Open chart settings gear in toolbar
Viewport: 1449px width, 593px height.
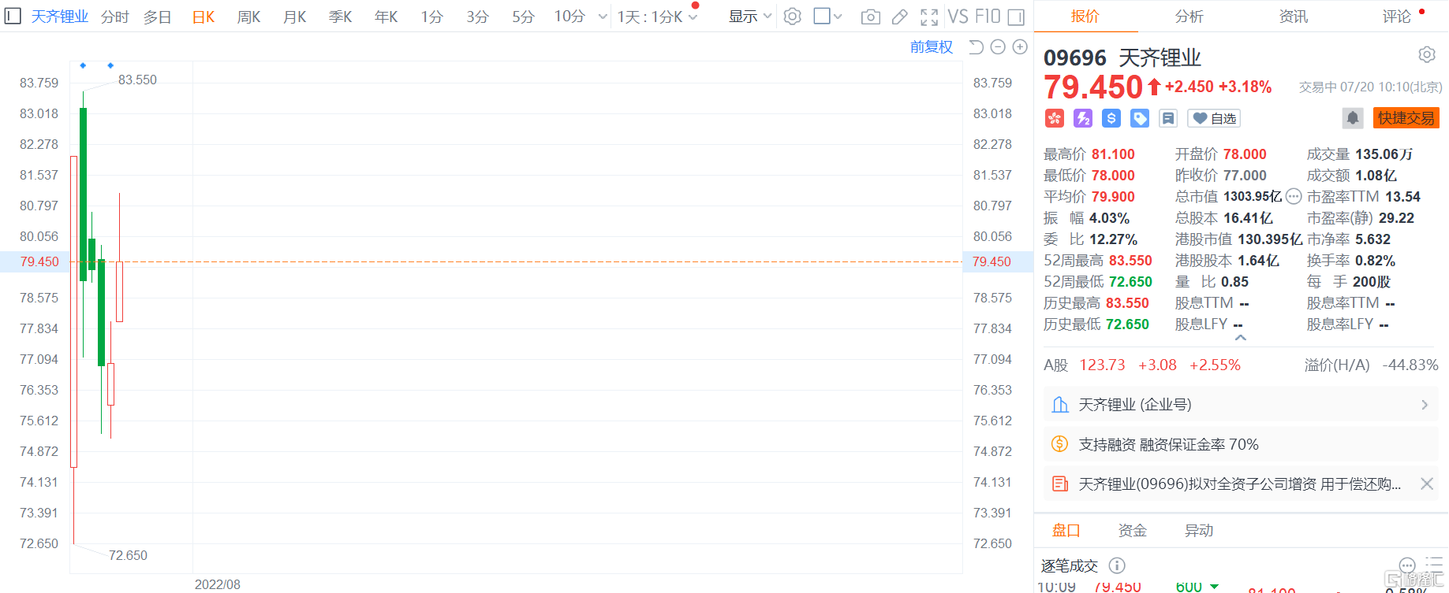pos(793,17)
